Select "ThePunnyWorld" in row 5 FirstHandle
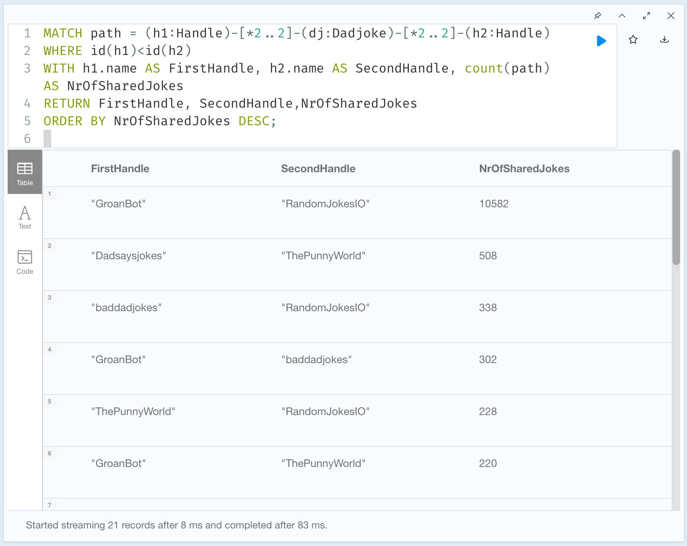This screenshot has height=546, width=687. coord(133,412)
